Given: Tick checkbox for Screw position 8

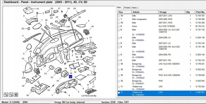Looking at the screenshot, I should tap(119, 26).
